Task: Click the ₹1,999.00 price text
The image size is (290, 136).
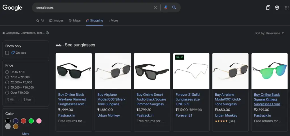Action: pos(66,110)
